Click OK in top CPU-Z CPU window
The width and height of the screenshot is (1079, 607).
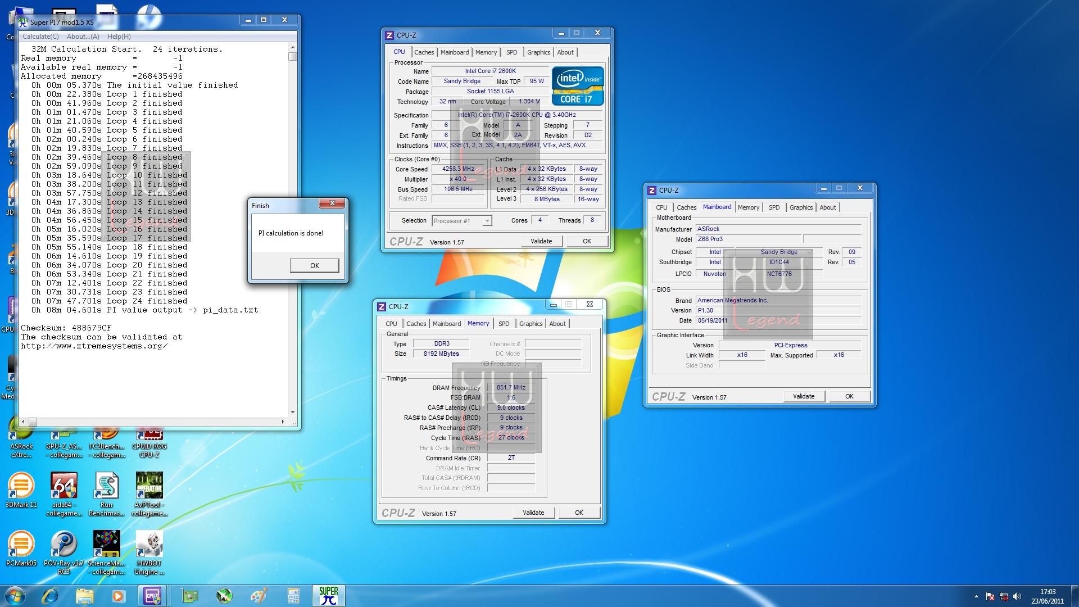587,241
